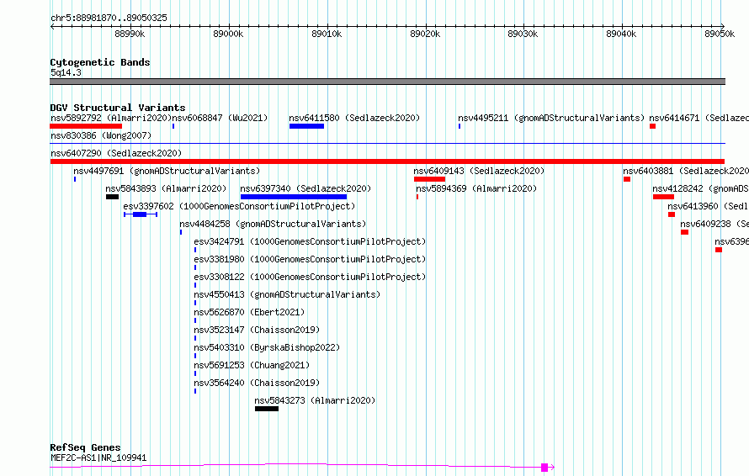Click the nsv6409238 variant label
The height and width of the screenshot is (476, 749).
pyautogui.click(x=714, y=224)
